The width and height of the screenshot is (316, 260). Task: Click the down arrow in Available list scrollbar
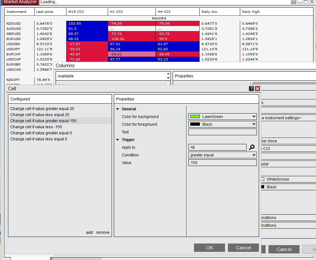point(168,78)
